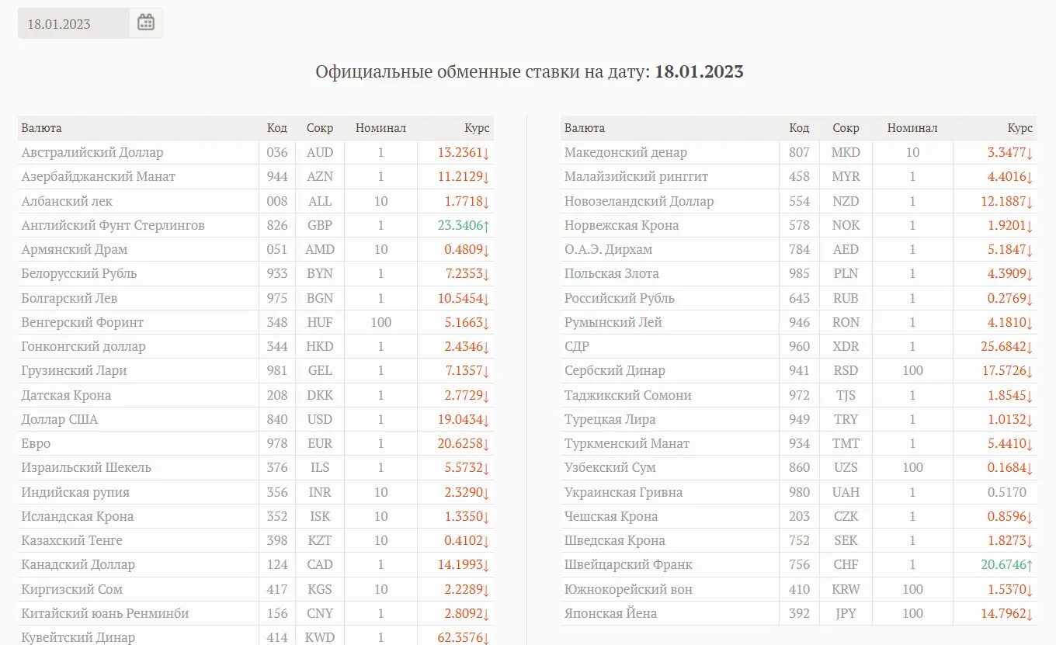This screenshot has width=1056, height=645.
Task: Click the Индийская рупия currency name
Action: coord(75,492)
